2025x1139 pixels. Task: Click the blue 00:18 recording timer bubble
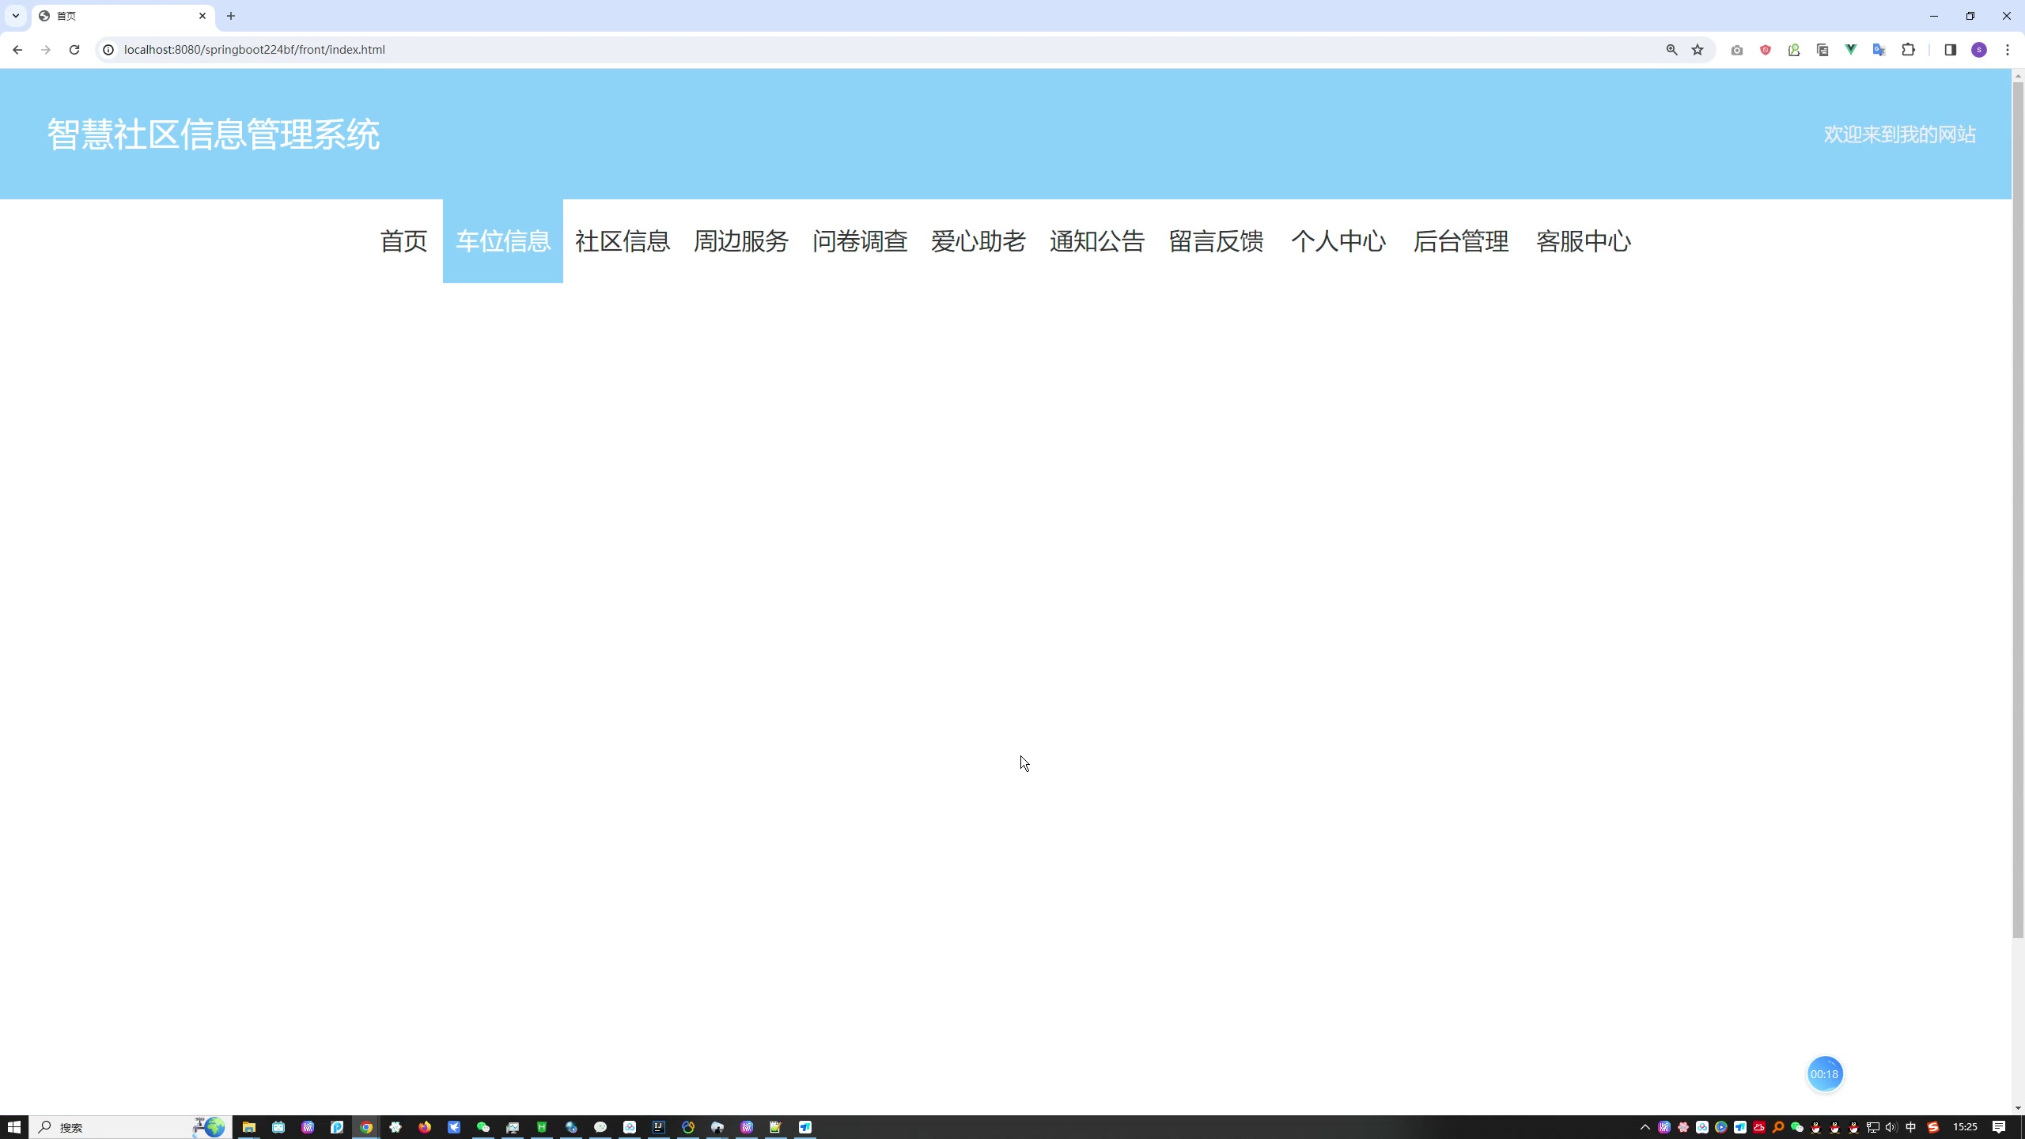[1825, 1074]
